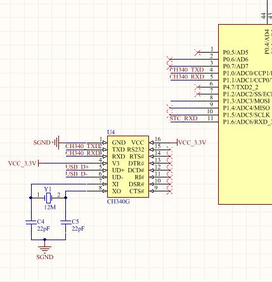Select capacitor C4 22pF symbol
Screen dimensions: 272x282
pos(31,222)
